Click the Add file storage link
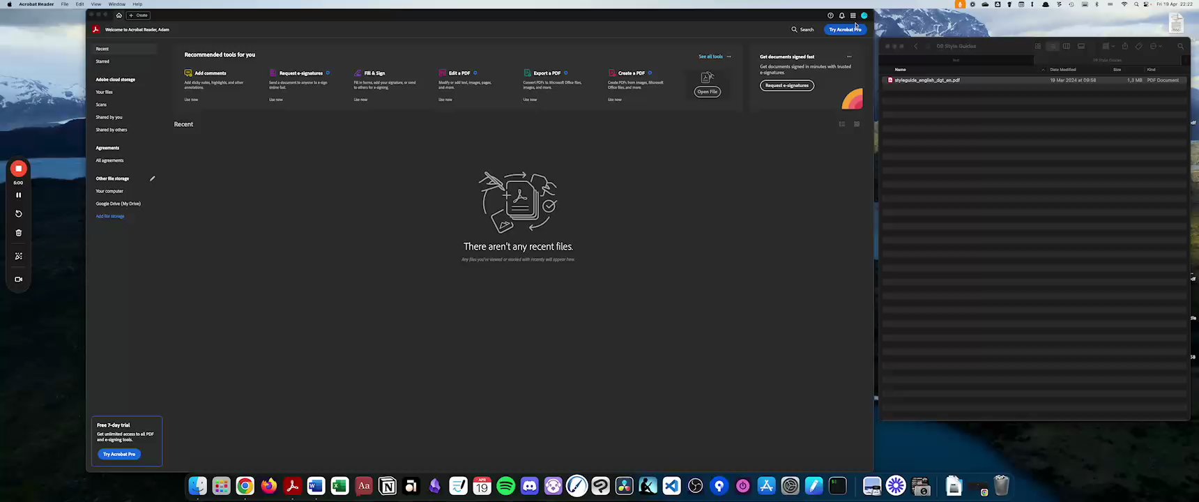This screenshot has height=502, width=1199. coord(110,216)
